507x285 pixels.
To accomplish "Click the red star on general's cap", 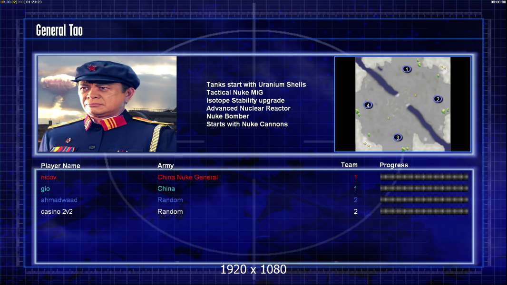I will pyautogui.click(x=92, y=68).
